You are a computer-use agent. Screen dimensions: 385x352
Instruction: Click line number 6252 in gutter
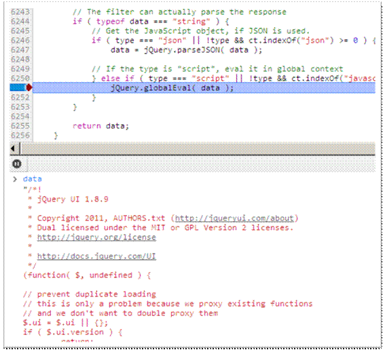point(20,98)
